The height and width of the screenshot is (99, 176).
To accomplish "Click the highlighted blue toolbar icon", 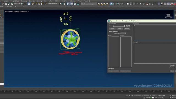I will coord(111,4).
